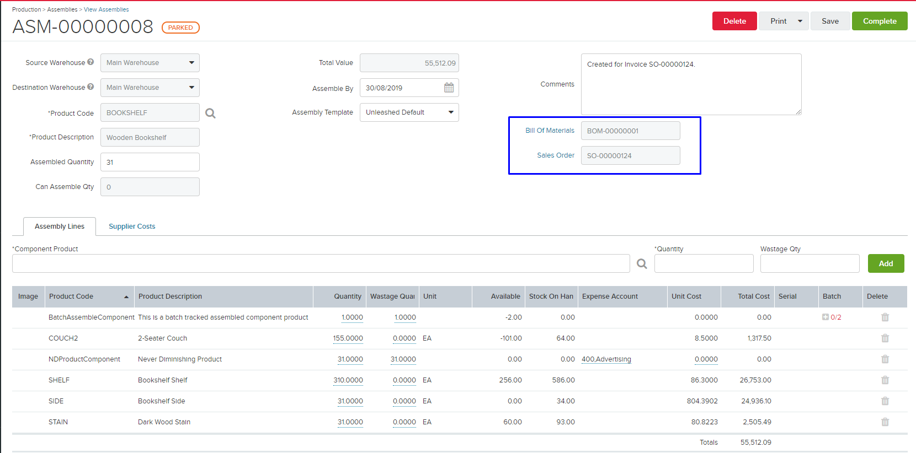The height and width of the screenshot is (453, 916).
Task: Open Destination Warehouse dropdown
Action: (x=150, y=88)
